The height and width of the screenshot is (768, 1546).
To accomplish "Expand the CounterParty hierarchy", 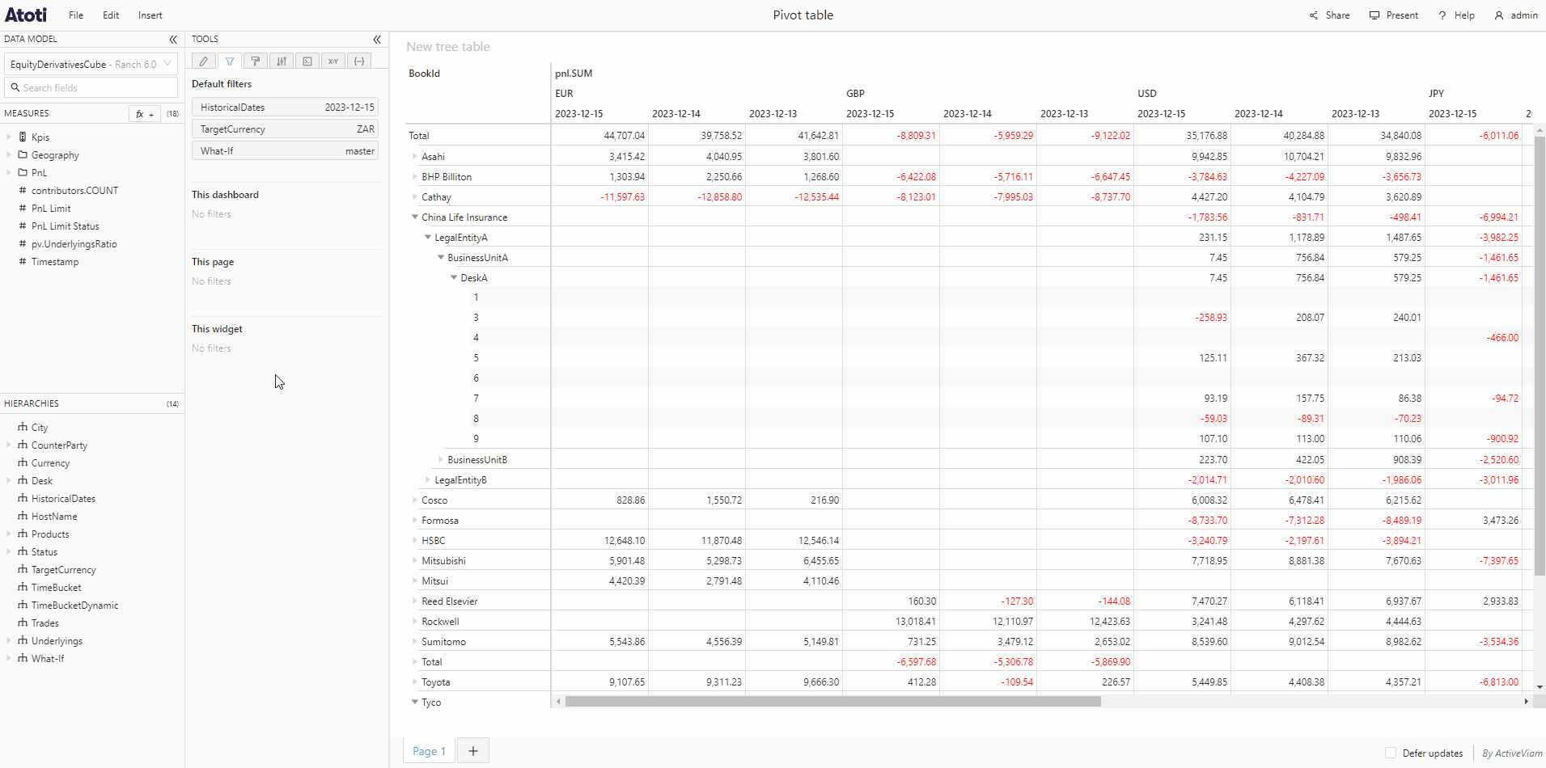I will 9,445.
